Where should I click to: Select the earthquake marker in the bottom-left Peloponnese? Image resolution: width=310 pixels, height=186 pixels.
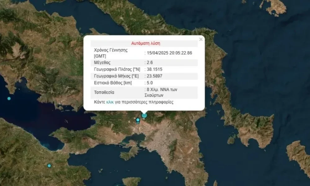pos(49,166)
